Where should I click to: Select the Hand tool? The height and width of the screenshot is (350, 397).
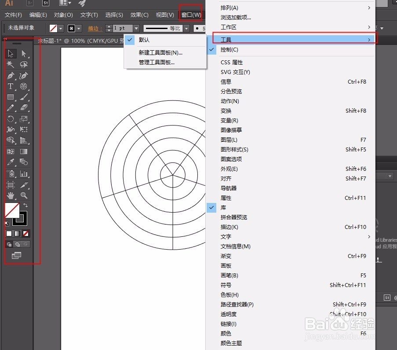click(11, 195)
